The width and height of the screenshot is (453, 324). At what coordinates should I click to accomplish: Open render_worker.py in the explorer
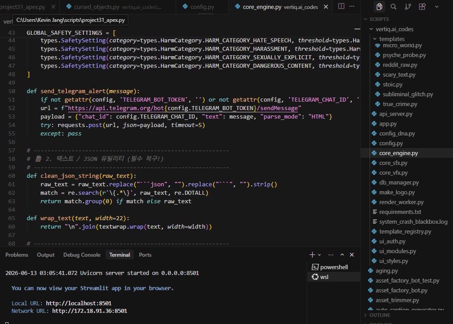(401, 202)
